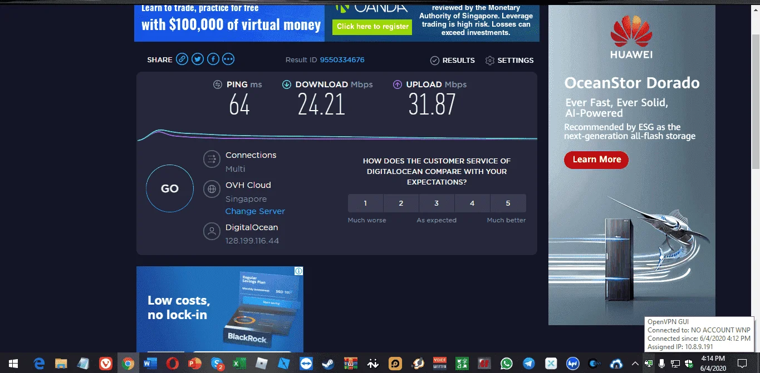Open Speedtest SETTINGS
This screenshot has height=373, width=760.
(x=509, y=60)
